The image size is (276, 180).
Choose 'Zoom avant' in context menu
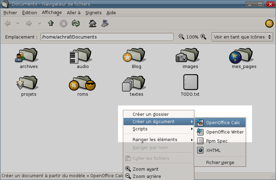click(159, 169)
